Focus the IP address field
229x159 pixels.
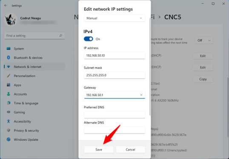click(x=114, y=56)
